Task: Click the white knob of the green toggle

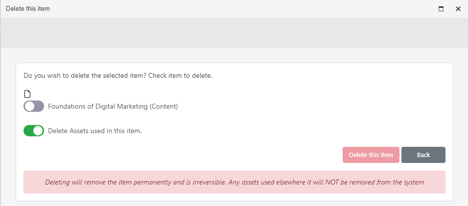Action: 38,131
